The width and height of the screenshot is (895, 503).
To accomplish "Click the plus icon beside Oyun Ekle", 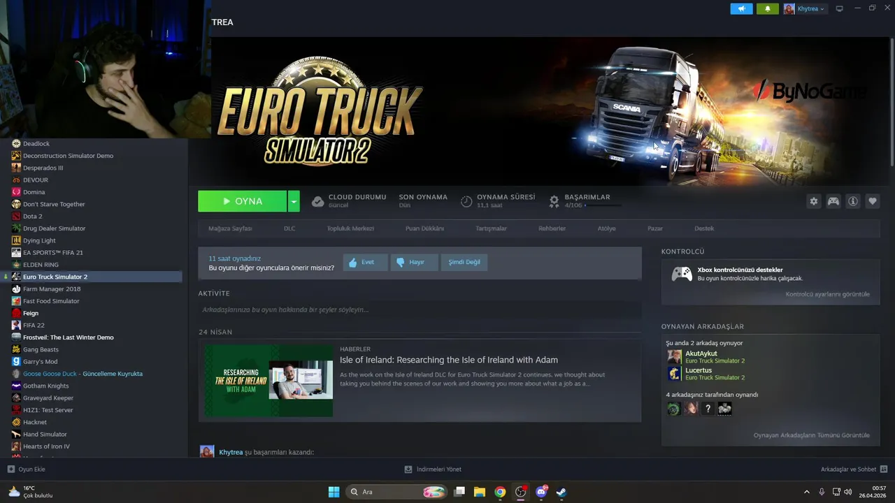I will (11, 469).
